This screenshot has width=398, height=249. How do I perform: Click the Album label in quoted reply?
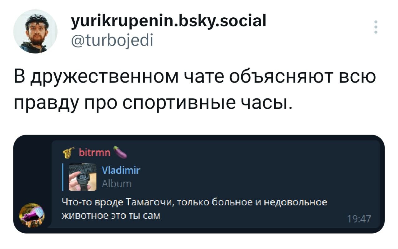click(x=117, y=184)
